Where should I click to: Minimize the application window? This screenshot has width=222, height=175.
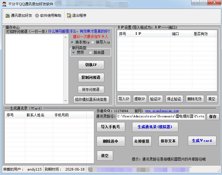(x=196, y=3)
